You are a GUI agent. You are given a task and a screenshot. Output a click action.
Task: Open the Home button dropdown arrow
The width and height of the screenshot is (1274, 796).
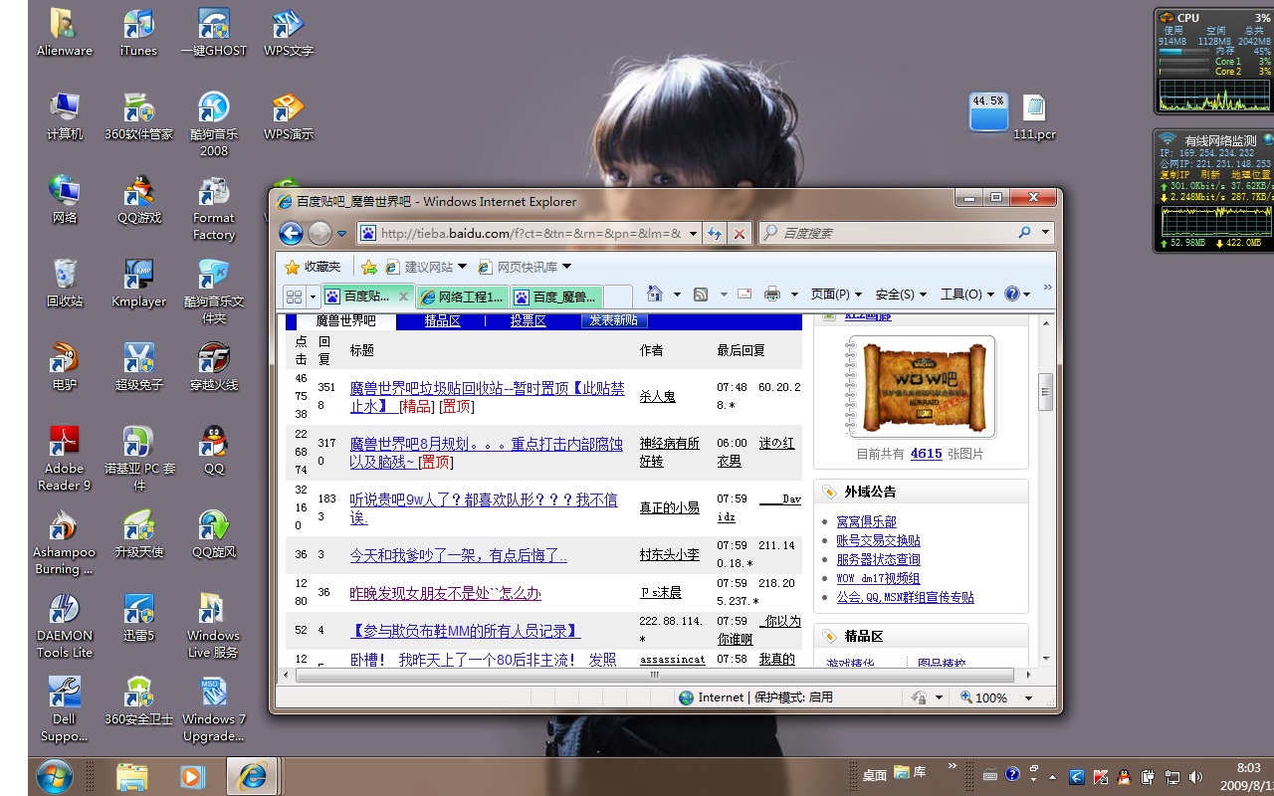(x=677, y=294)
